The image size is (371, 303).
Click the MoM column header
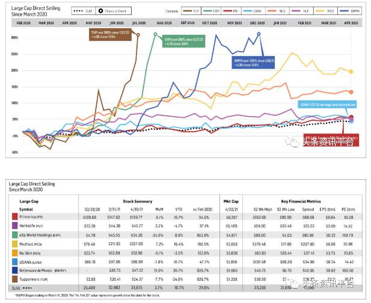tap(159, 209)
